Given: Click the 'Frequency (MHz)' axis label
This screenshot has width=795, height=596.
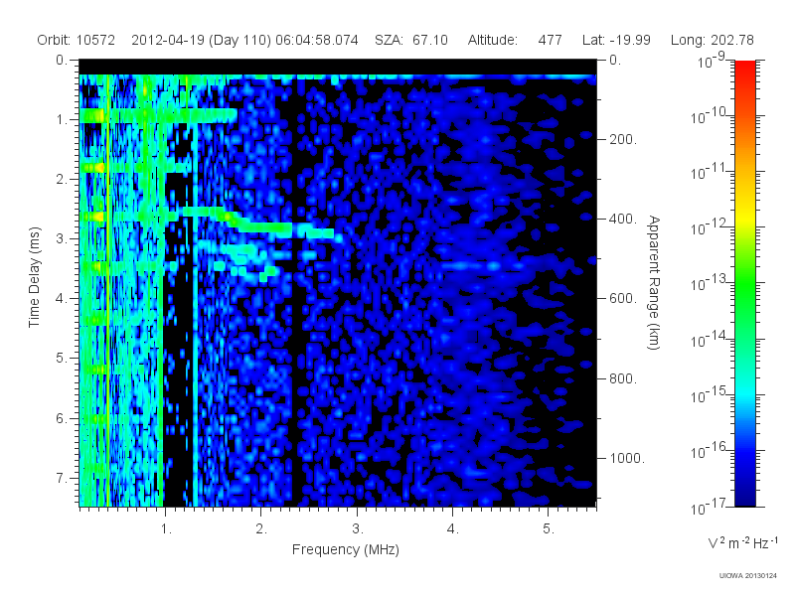Looking at the screenshot, I should (x=345, y=549).
